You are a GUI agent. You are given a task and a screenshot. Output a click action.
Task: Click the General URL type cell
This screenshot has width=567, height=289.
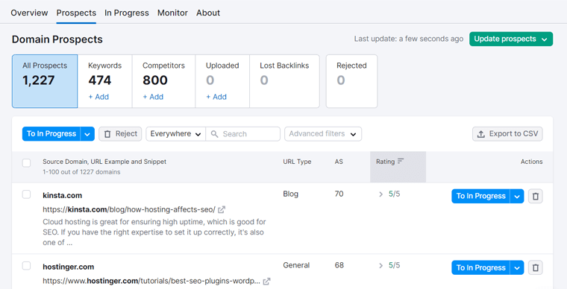tap(296, 266)
